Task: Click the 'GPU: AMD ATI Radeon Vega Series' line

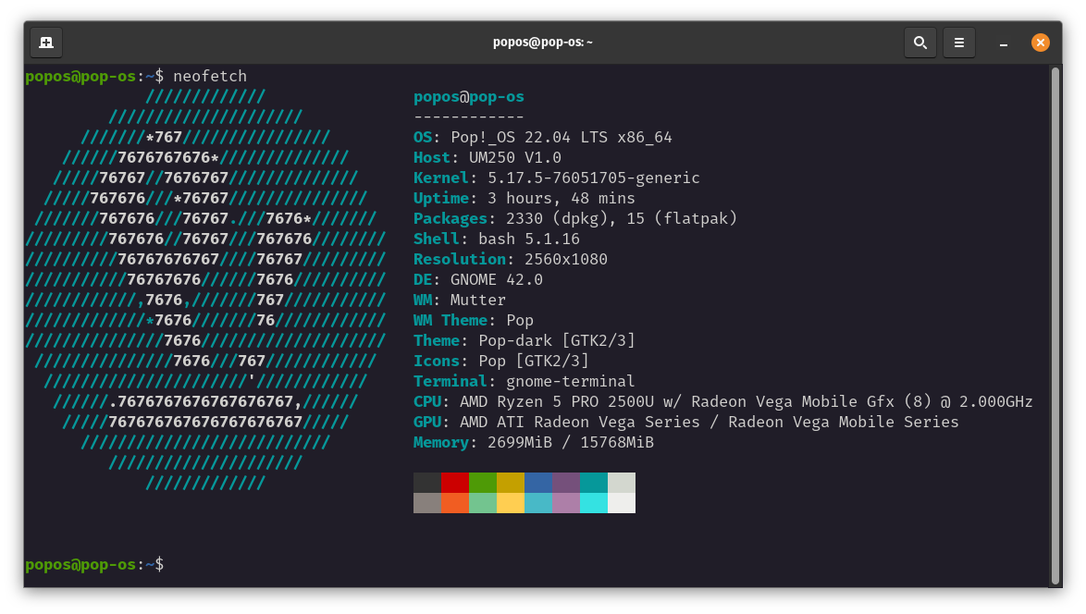Action: click(x=686, y=423)
